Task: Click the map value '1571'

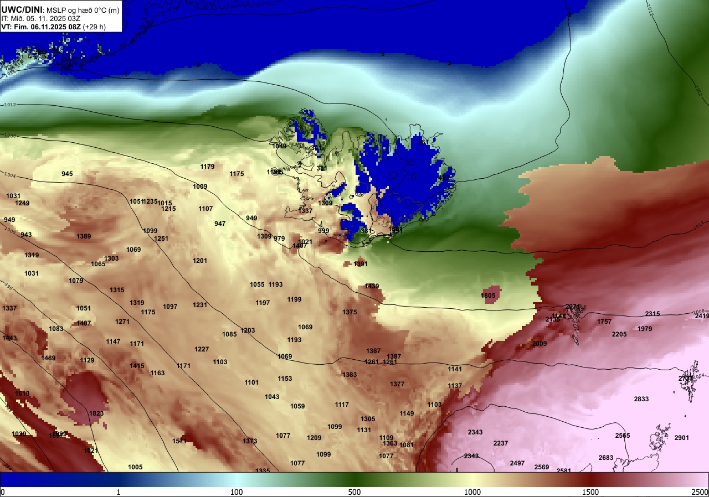Action: (179, 441)
